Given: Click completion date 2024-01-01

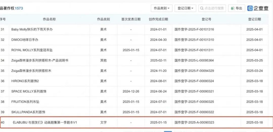Looking at the screenshot, I should click(158, 29).
